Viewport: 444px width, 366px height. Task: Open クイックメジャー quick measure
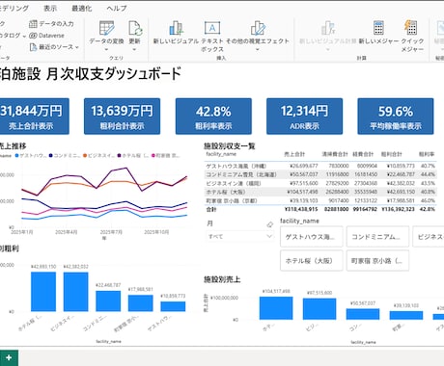pyautogui.click(x=412, y=36)
